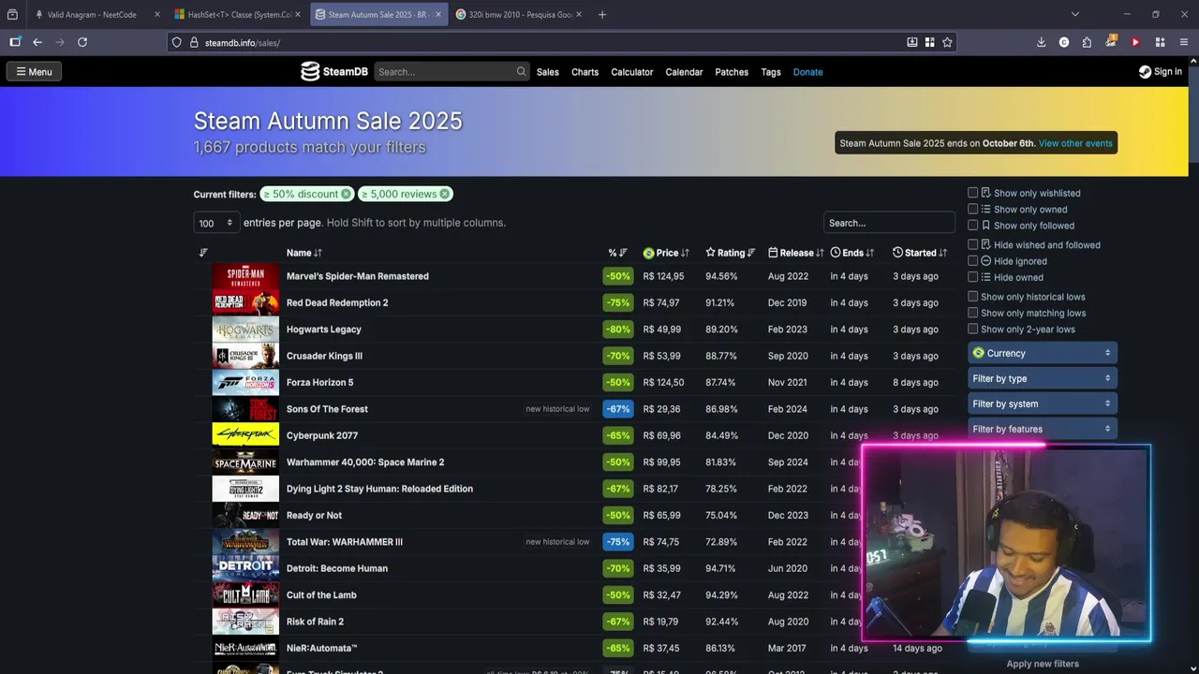Screen dimensions: 1199x674
Task: Open the Patches nav item
Action: 732,72
